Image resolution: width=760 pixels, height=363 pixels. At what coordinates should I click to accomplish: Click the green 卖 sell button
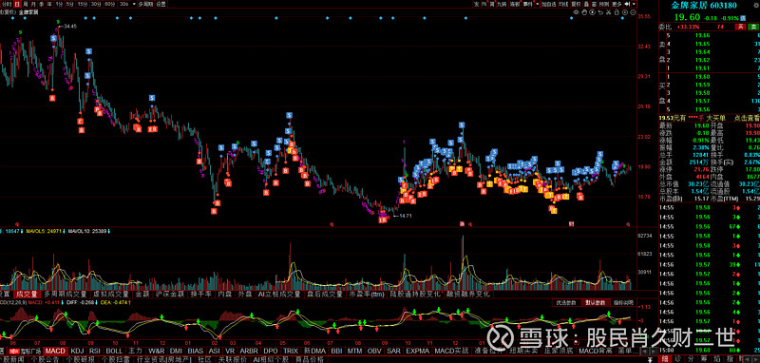click(x=753, y=27)
